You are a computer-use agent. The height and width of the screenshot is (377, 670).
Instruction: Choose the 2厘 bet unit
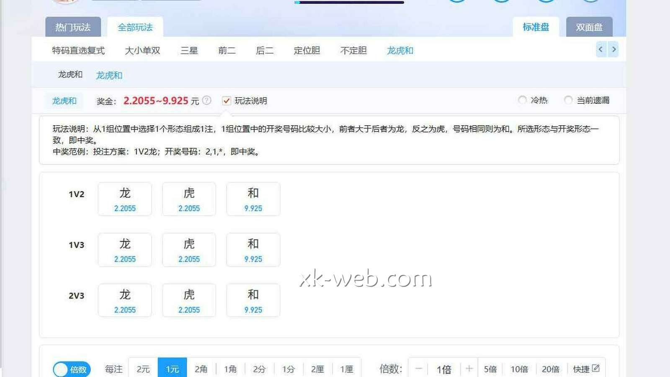(x=317, y=369)
